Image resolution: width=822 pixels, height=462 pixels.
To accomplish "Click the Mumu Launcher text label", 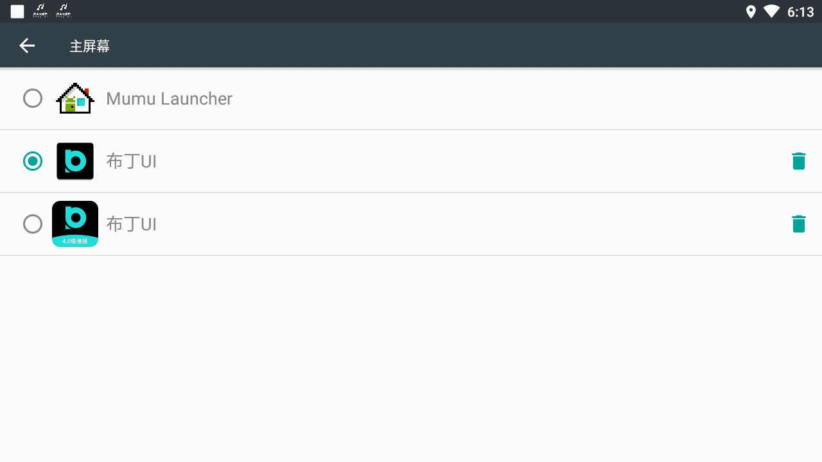I will click(169, 99).
